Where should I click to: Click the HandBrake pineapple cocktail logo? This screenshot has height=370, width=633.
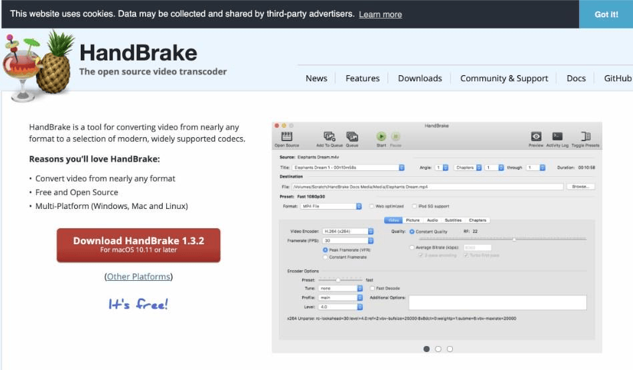38,67
